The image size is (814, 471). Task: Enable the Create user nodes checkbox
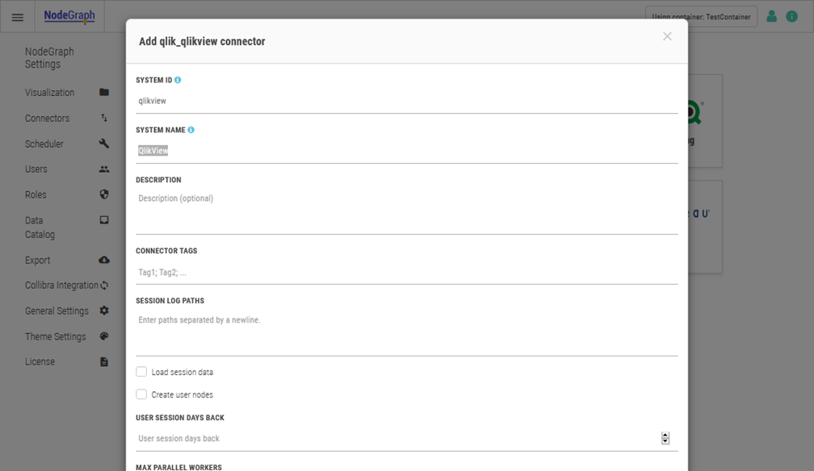tap(141, 394)
